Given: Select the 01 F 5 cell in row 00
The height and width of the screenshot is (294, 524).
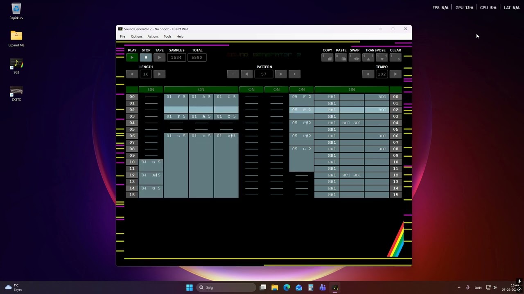Looking at the screenshot, I should 176,97.
